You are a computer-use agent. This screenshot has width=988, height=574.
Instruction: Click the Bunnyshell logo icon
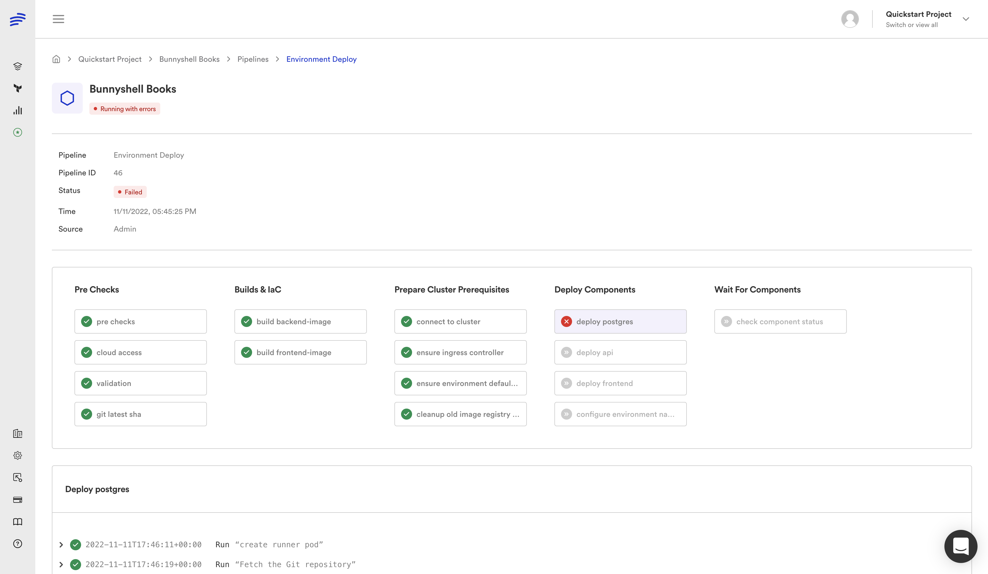click(18, 19)
